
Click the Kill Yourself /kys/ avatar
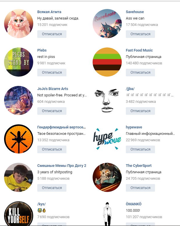19,213
